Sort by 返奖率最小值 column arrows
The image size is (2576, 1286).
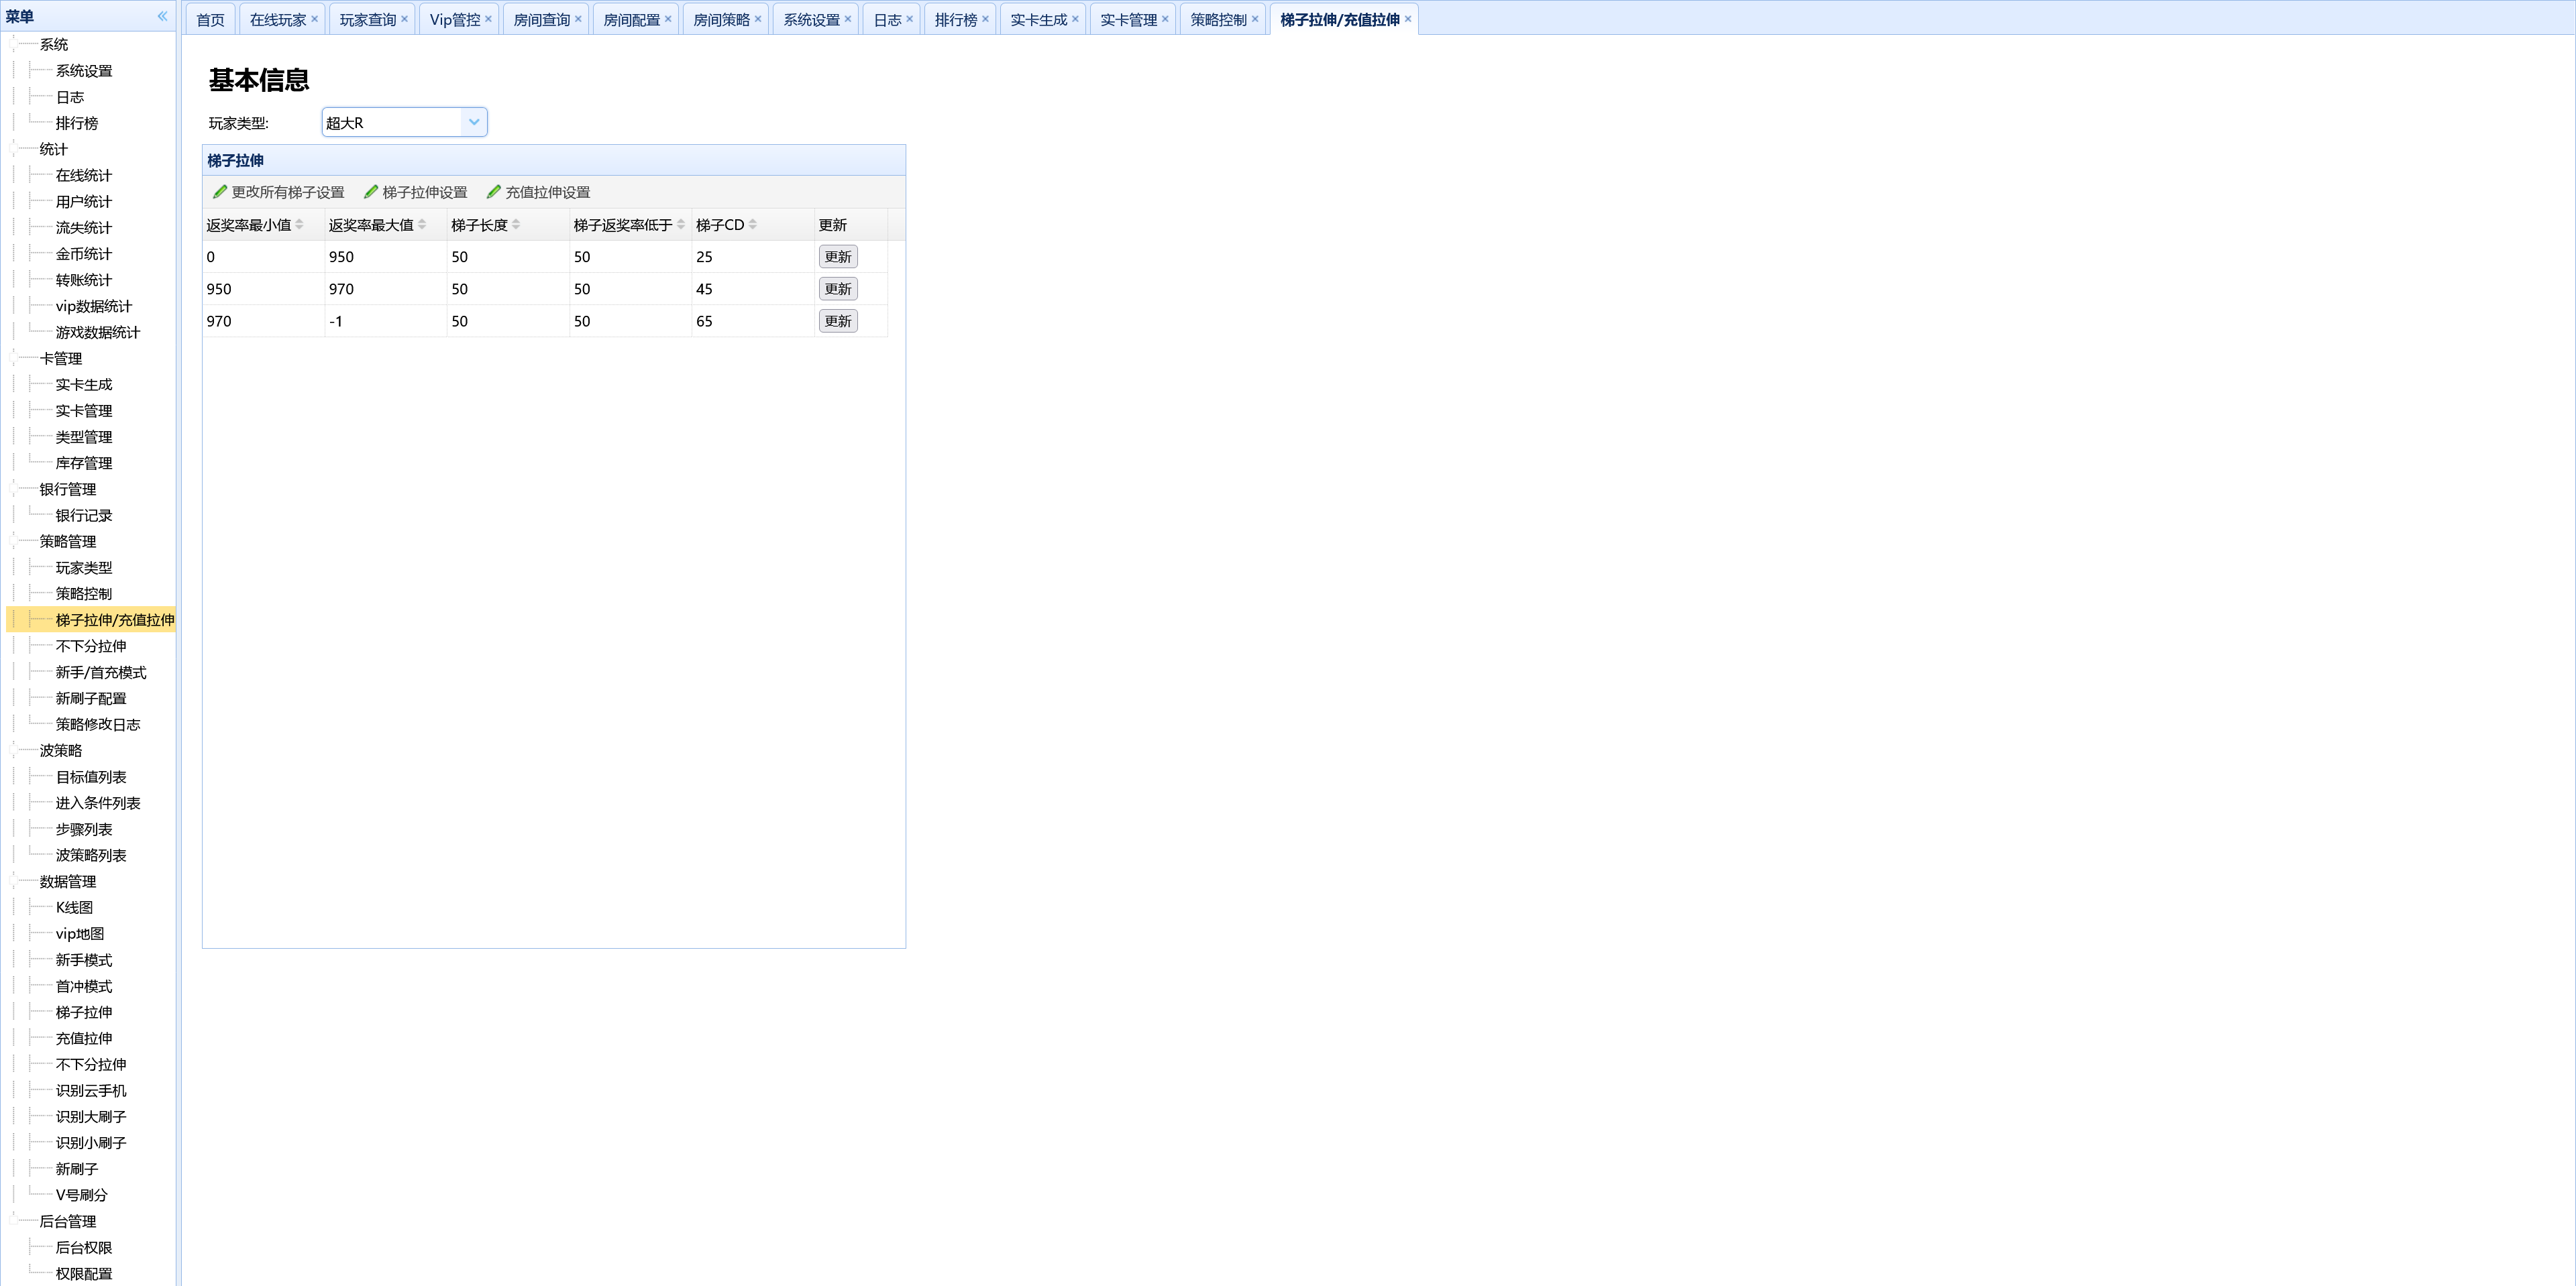click(299, 225)
